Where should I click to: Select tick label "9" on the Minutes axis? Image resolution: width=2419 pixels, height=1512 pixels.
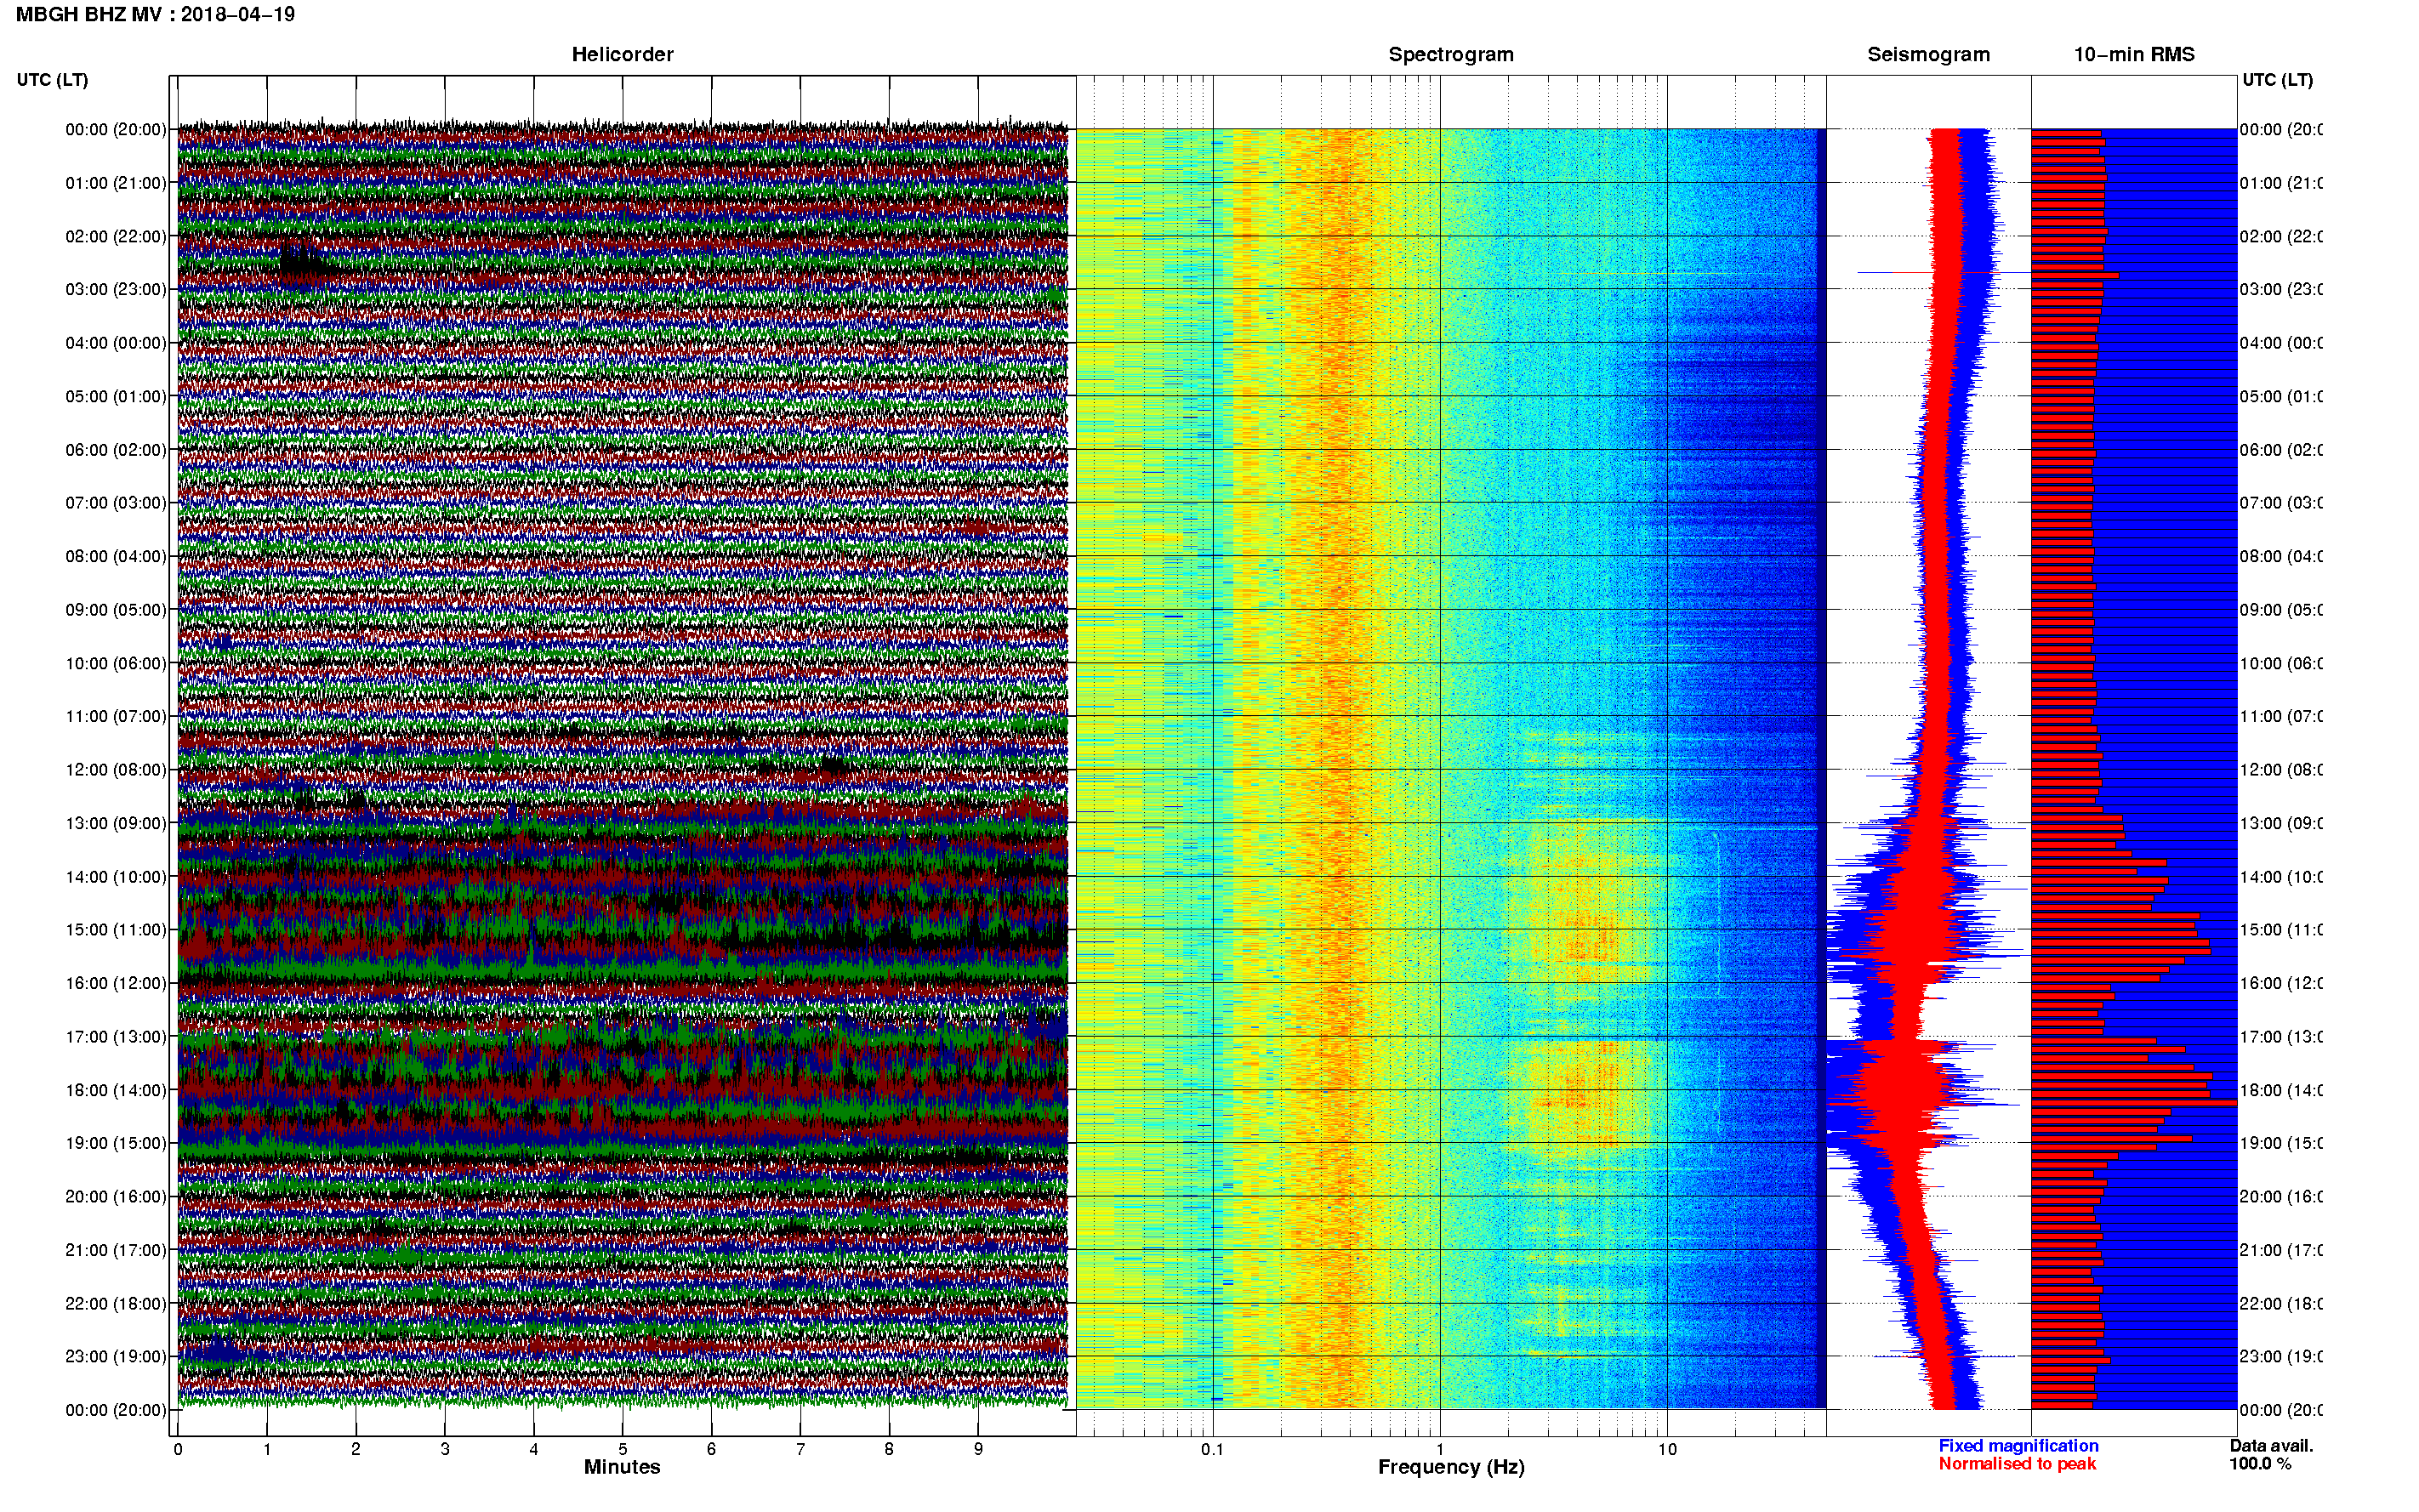click(978, 1449)
